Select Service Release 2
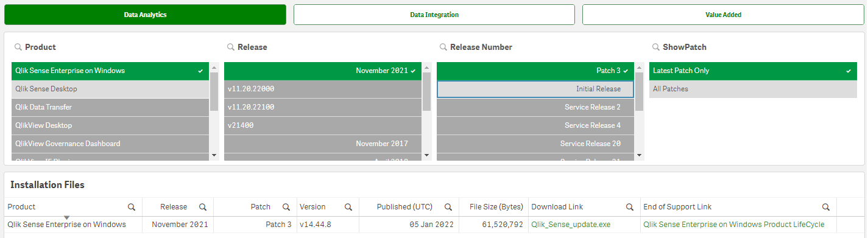Screen dimensions: 868x238 [535, 107]
